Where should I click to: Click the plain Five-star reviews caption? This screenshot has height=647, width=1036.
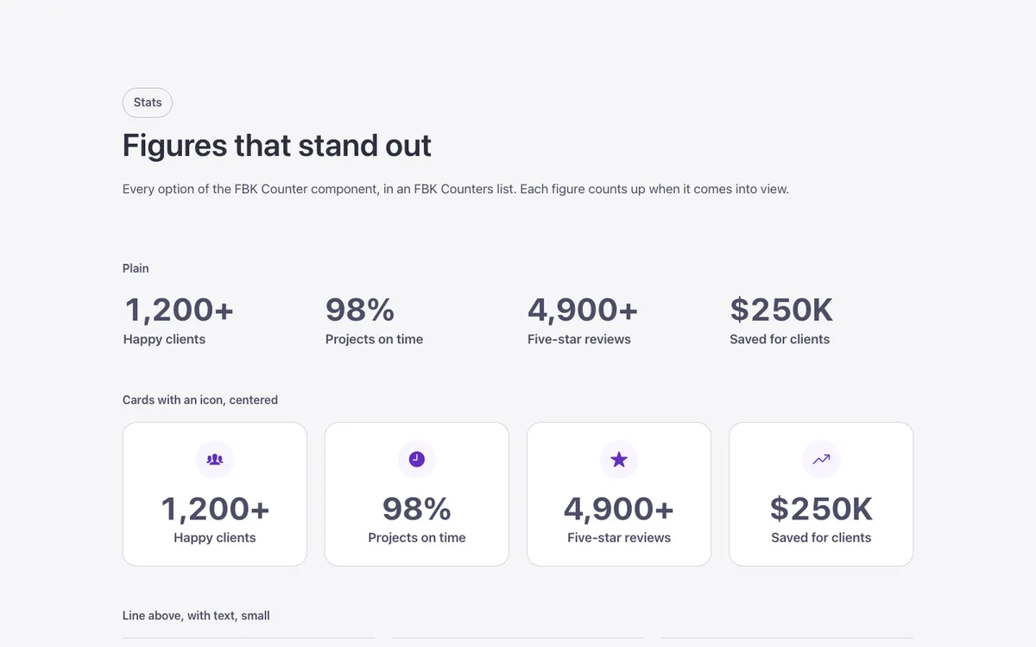[x=579, y=339]
